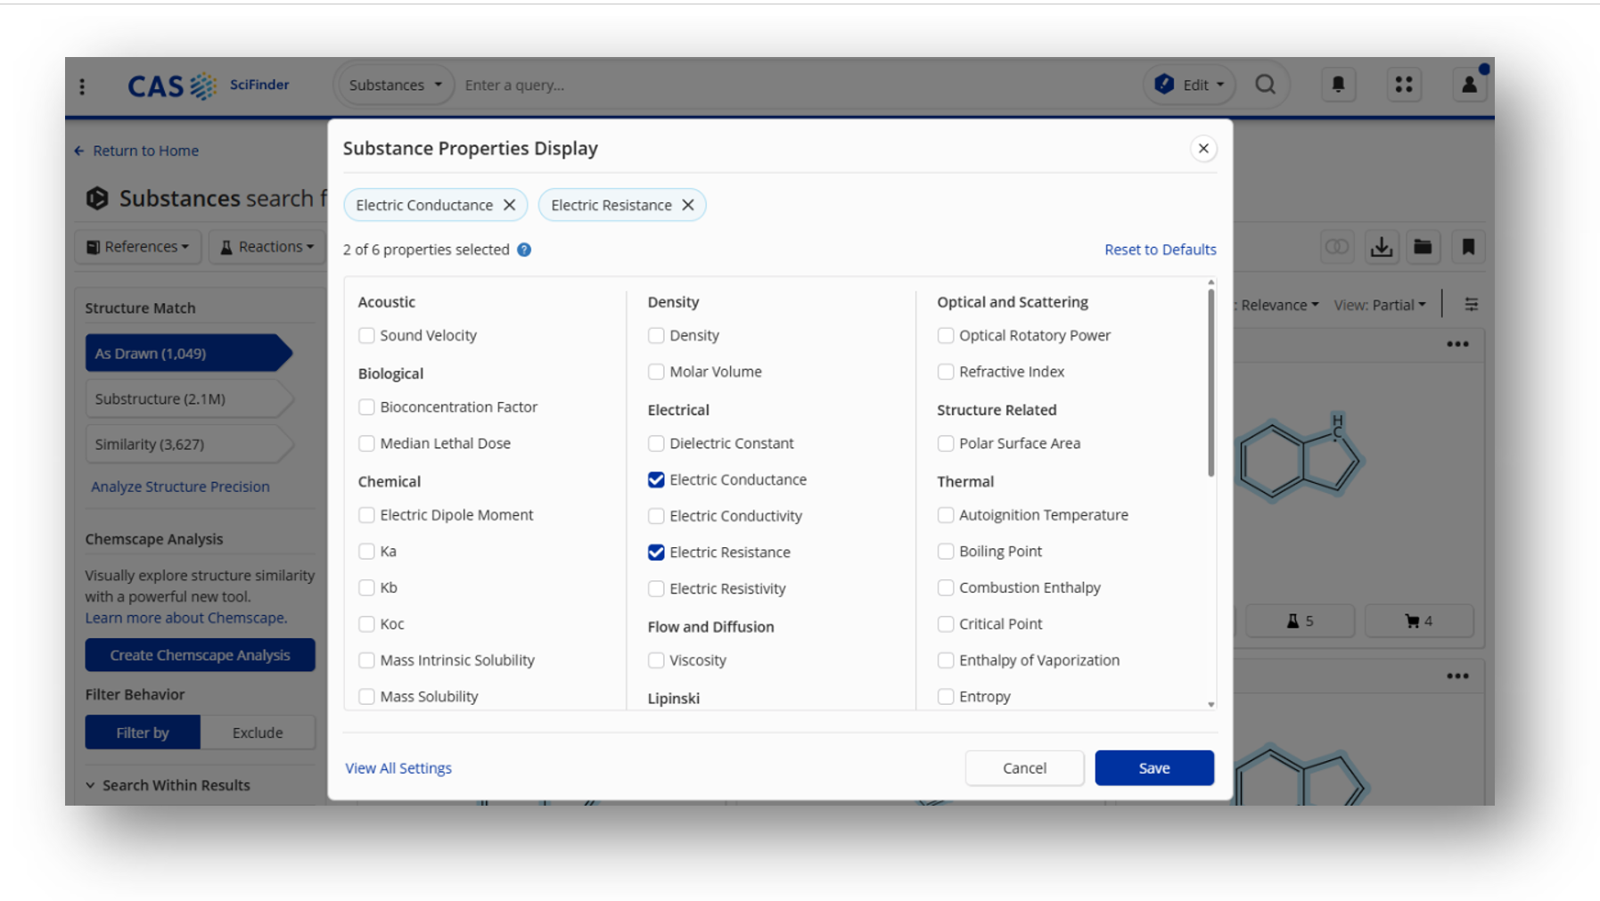Viewport: 1600px width, 901px height.
Task: Check the Boiling Point checkbox
Action: pos(946,552)
